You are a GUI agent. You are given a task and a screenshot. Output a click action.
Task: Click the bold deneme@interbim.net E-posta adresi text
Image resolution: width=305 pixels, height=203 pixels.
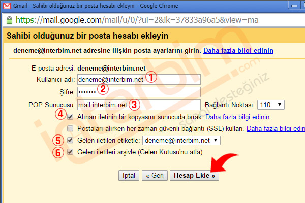(x=111, y=68)
